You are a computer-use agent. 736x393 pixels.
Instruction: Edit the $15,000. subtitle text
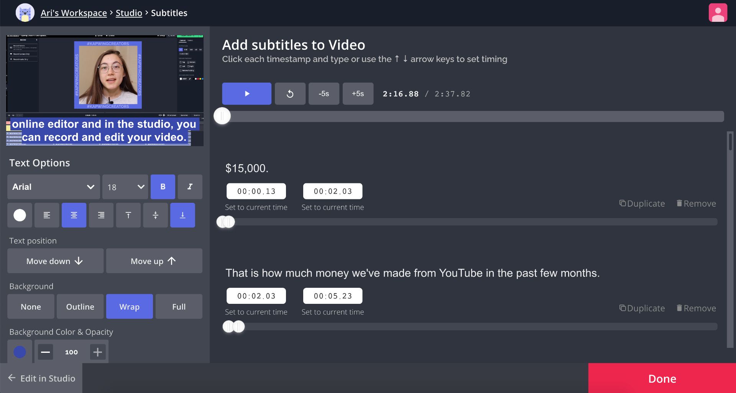click(247, 168)
